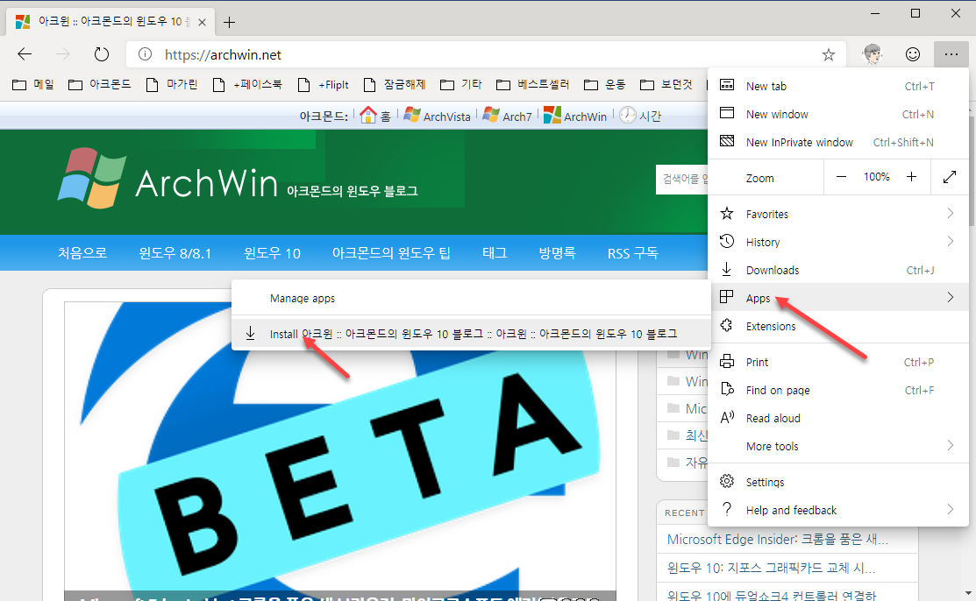Click the 시간 clock link
This screenshot has height=601, width=976.
pos(640,115)
